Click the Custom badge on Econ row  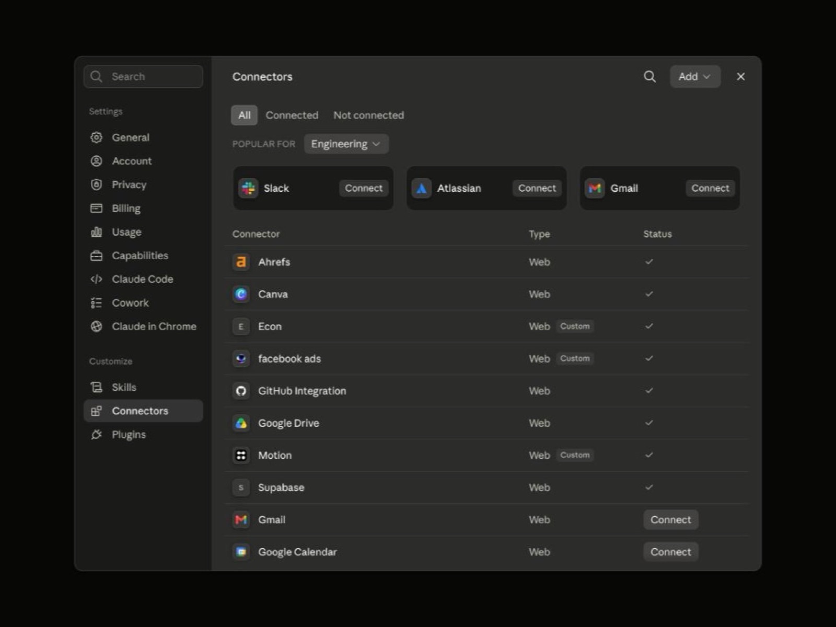(575, 327)
